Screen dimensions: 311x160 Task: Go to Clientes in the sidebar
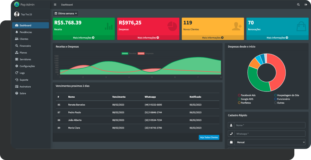click(24, 39)
